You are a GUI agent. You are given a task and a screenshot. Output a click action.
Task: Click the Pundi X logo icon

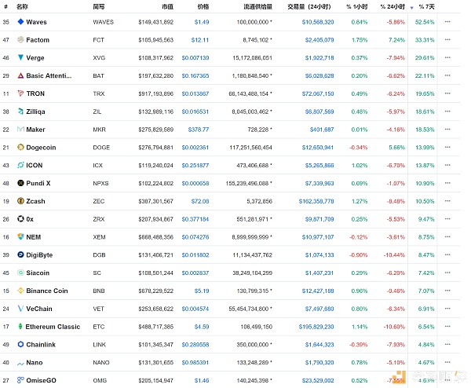20,183
